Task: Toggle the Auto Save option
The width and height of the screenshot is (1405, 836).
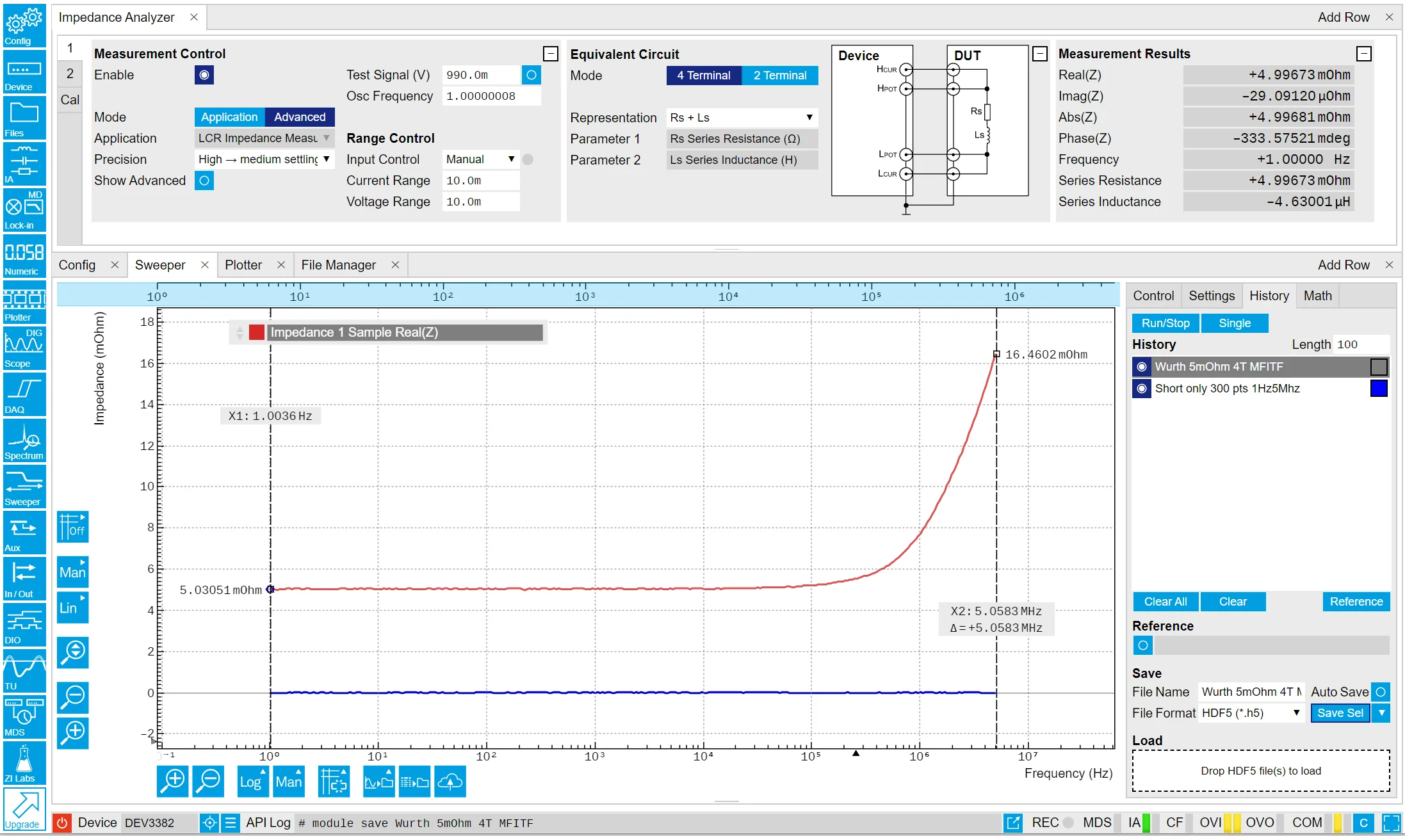Action: tap(1381, 692)
